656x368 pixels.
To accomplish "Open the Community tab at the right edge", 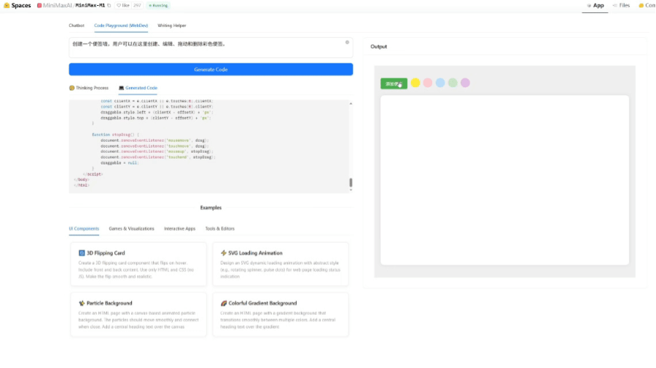I will pyautogui.click(x=647, y=5).
